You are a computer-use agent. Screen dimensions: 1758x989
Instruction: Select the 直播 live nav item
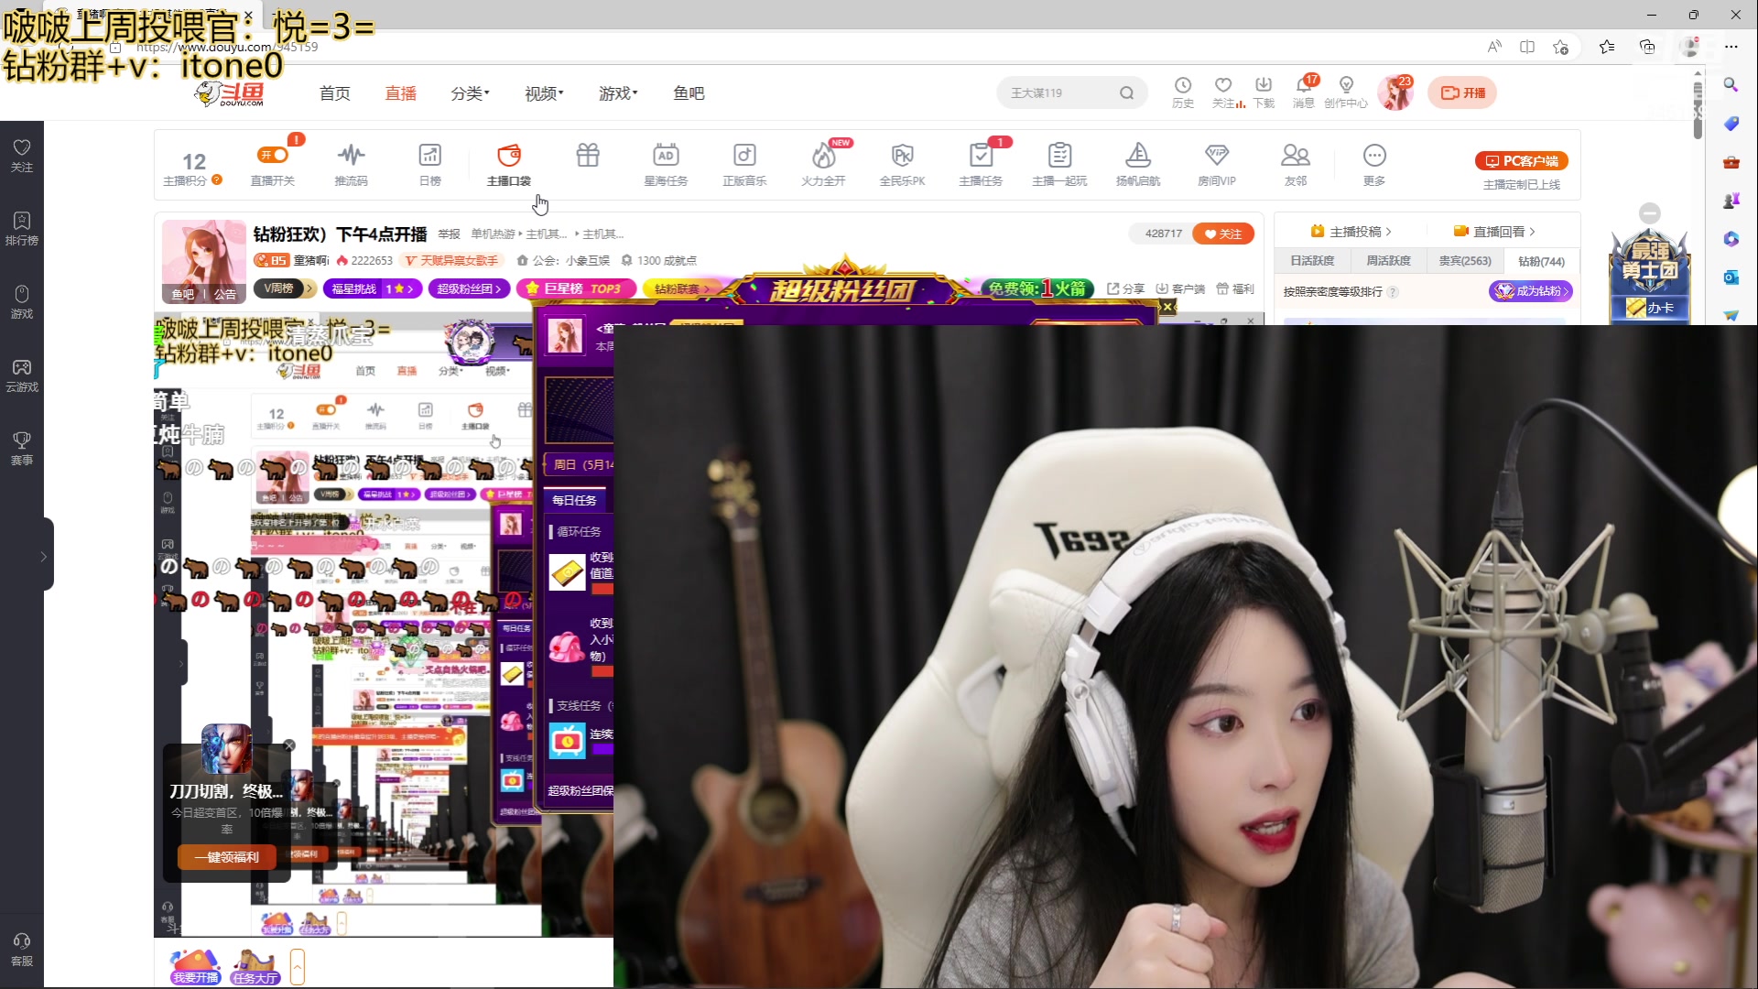click(400, 93)
